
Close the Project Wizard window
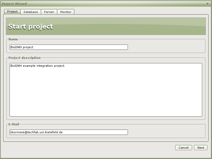tap(207, 4)
